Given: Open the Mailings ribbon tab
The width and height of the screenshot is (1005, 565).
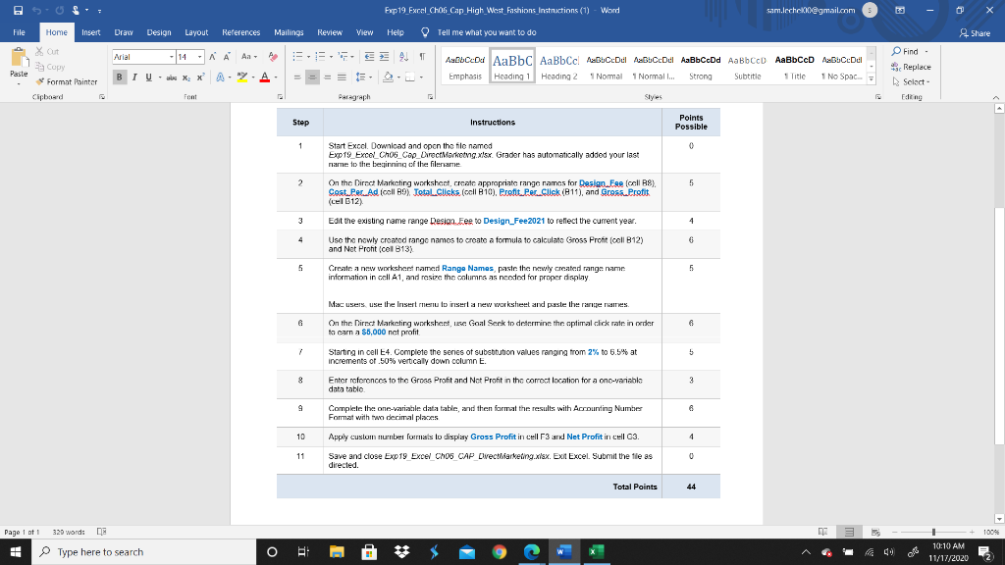Looking at the screenshot, I should (x=288, y=31).
